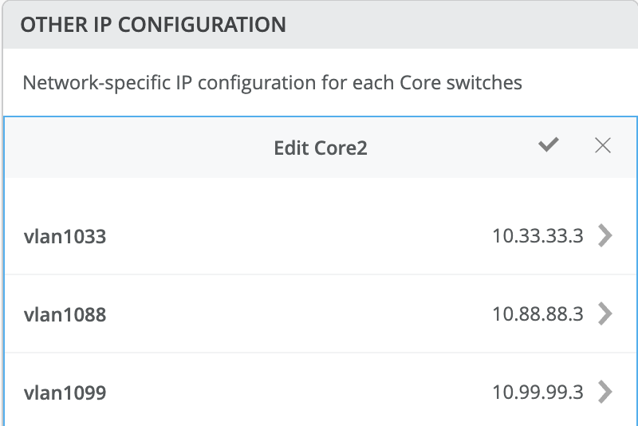Screen dimensions: 638x426
Task: Open vlan1088 details via its chevron
Action: point(605,314)
